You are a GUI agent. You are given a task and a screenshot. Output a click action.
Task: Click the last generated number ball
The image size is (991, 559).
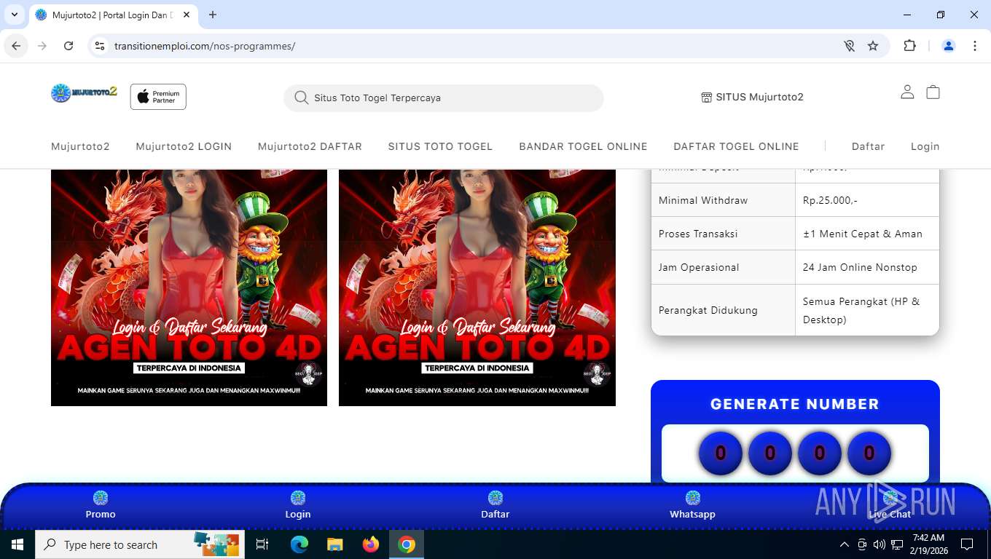point(869,453)
